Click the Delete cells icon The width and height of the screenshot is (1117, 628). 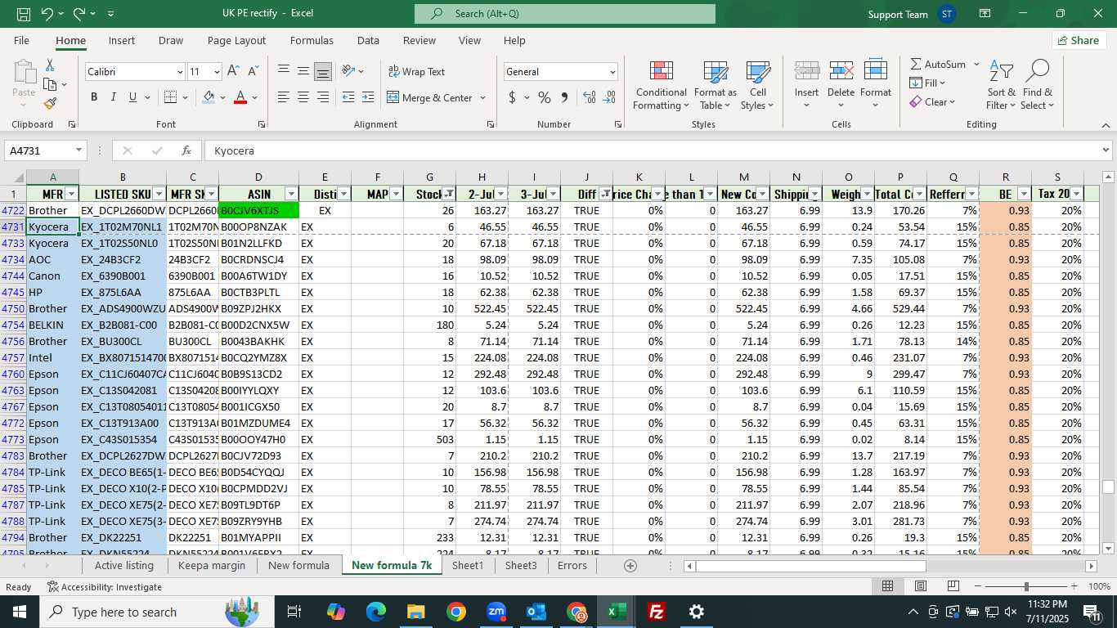coord(841,73)
